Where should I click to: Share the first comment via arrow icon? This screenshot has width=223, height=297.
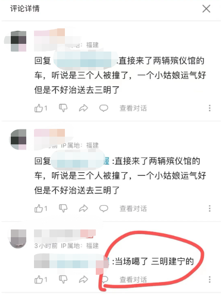click(83, 108)
